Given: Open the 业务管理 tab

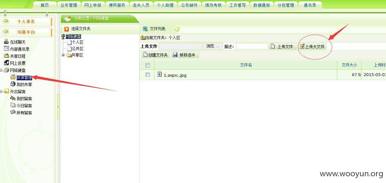Looking at the screenshot, I should coord(69,5).
